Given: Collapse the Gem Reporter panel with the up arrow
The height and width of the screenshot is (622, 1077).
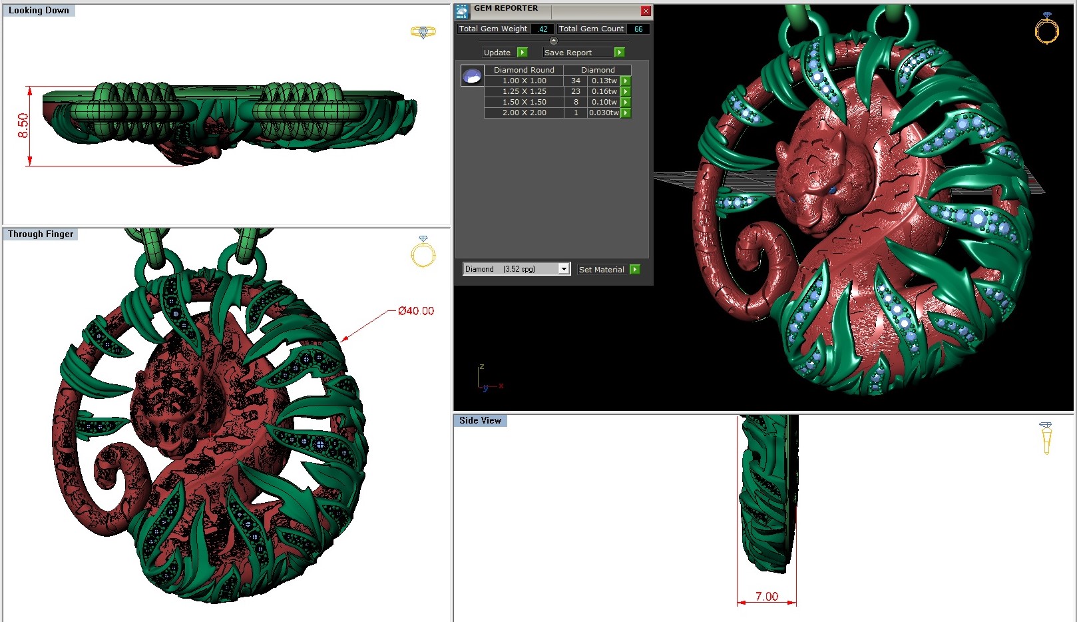Looking at the screenshot, I should point(553,41).
